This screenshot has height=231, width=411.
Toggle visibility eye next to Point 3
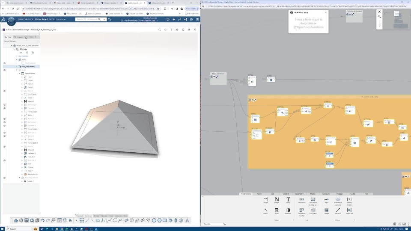tap(4, 91)
